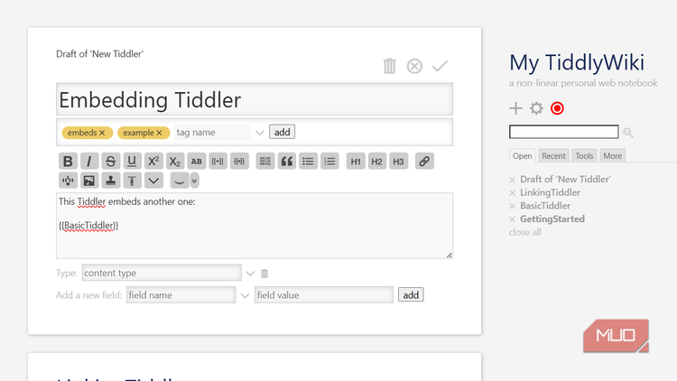
Task: Insert bulleted list
Action: tap(308, 161)
